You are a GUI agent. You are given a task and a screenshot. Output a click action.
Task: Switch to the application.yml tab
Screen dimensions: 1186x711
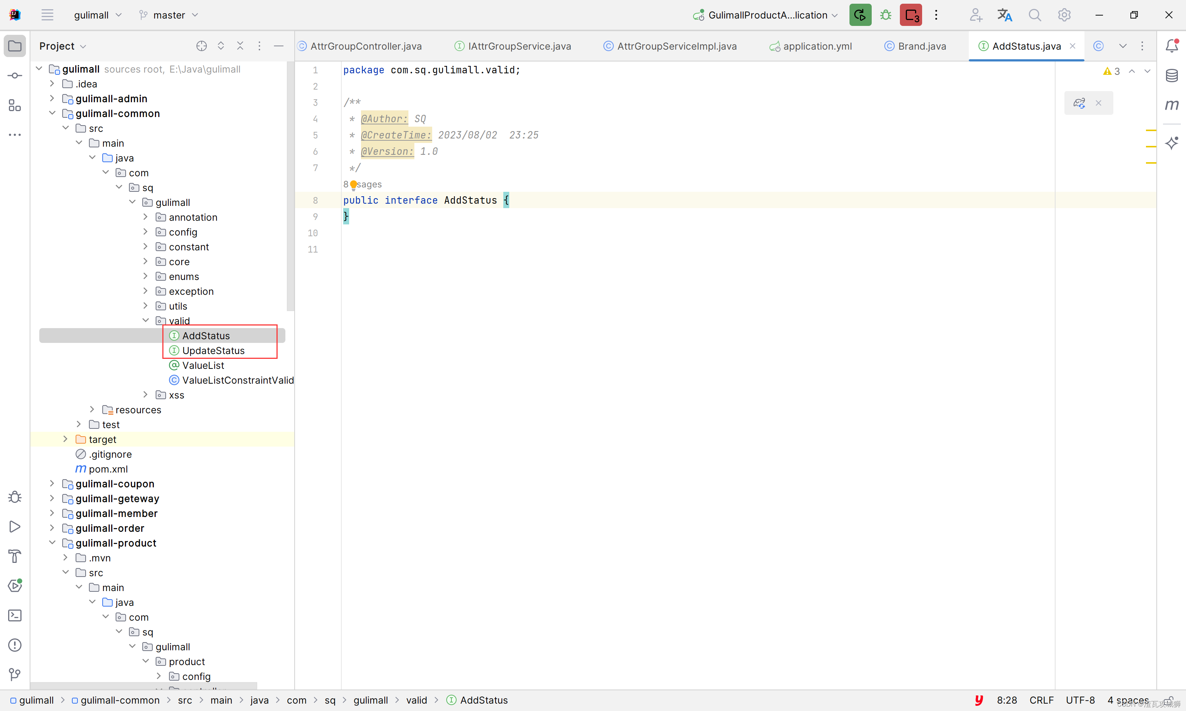[816, 46]
